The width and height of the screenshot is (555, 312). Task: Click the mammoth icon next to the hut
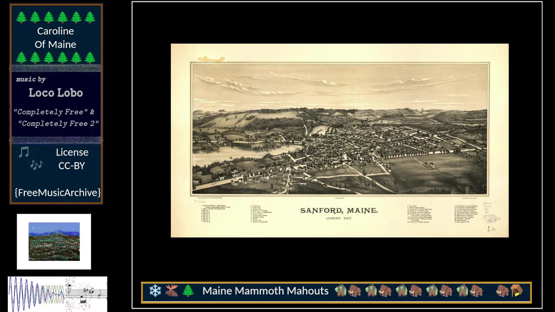point(503,291)
